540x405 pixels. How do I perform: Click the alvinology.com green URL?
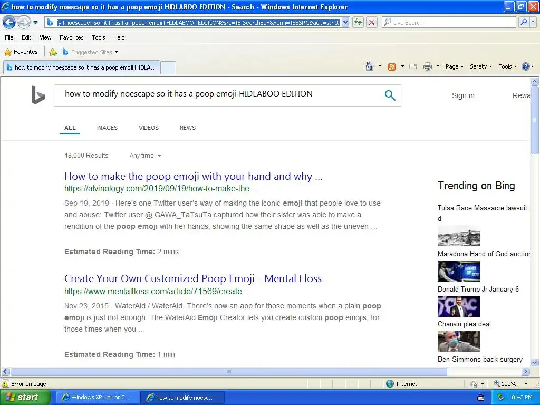[160, 189]
